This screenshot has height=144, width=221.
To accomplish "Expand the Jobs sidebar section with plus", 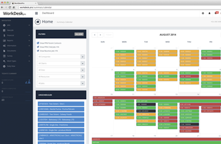I will point(29,25).
